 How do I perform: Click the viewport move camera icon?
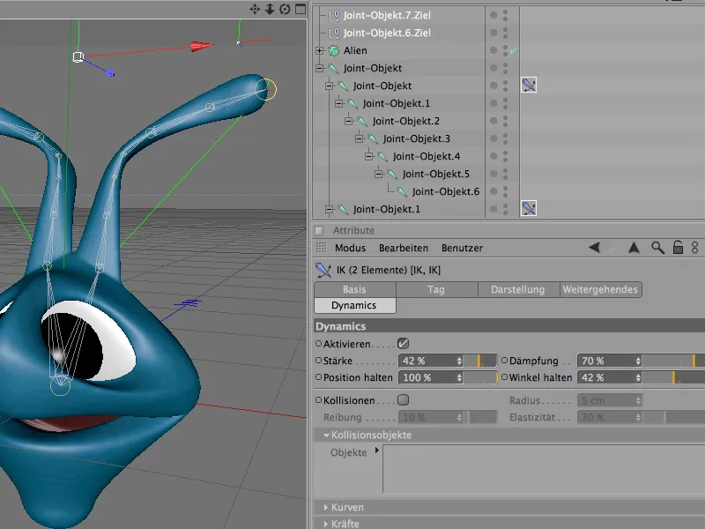(x=255, y=9)
